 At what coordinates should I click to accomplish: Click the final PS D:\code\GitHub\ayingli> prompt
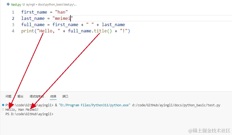coord(29,114)
